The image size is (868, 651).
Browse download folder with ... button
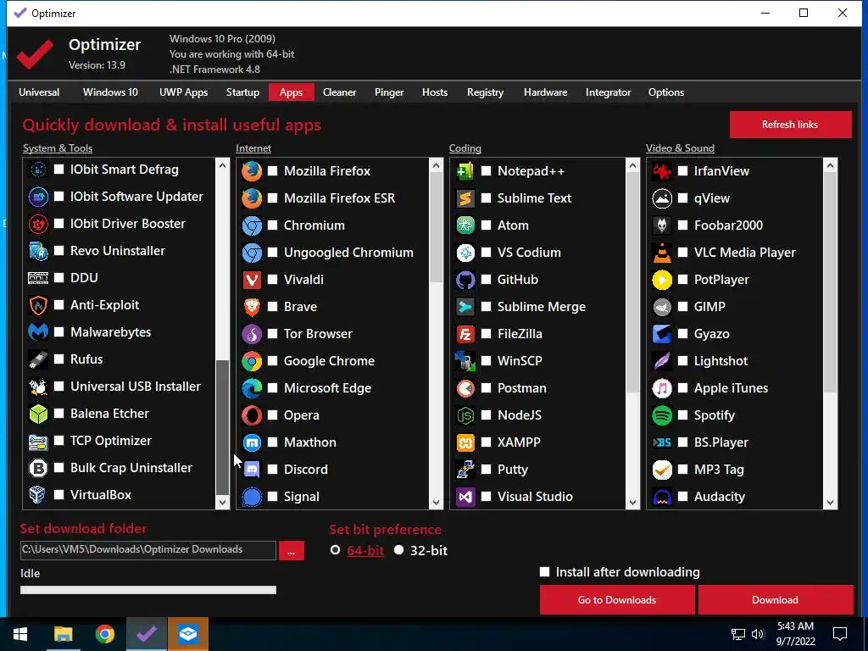pos(292,551)
